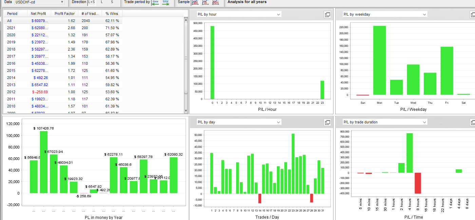Click the Friday bar in P/L by weekday

(447, 71)
